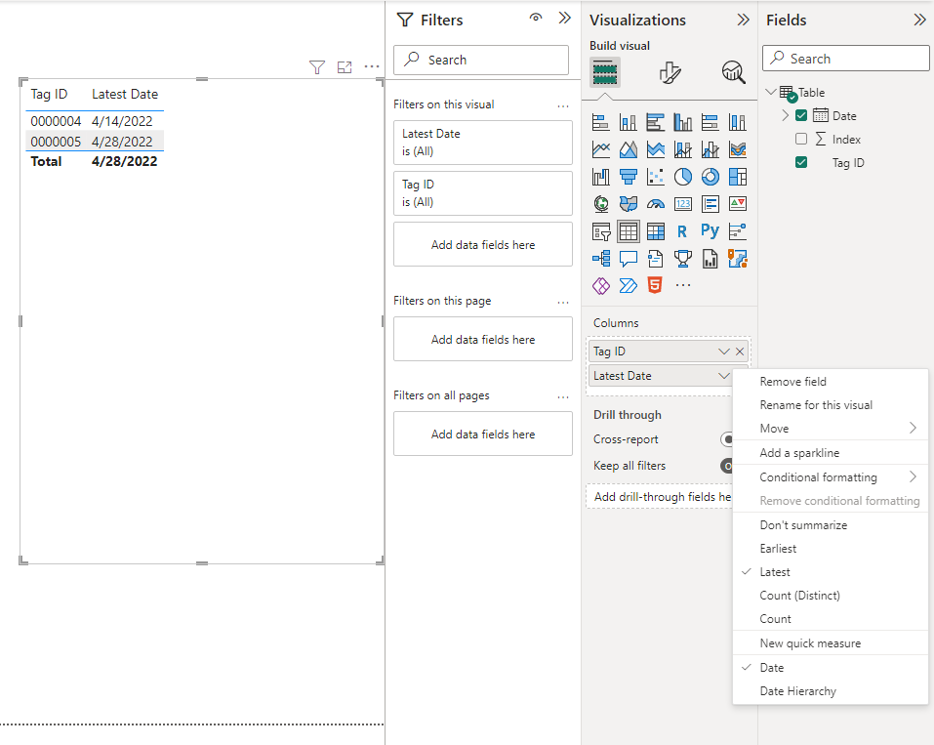Choose the Line chart visual
Image resolution: width=934 pixels, height=745 pixels.
pos(600,149)
